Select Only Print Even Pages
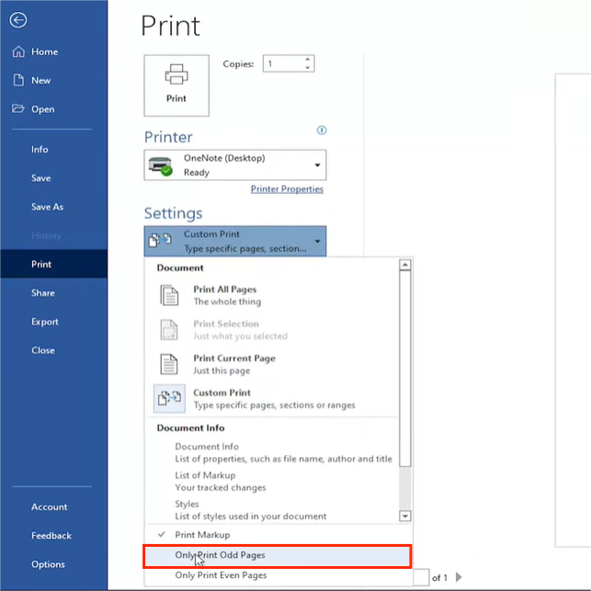The height and width of the screenshot is (591, 591). (x=221, y=575)
